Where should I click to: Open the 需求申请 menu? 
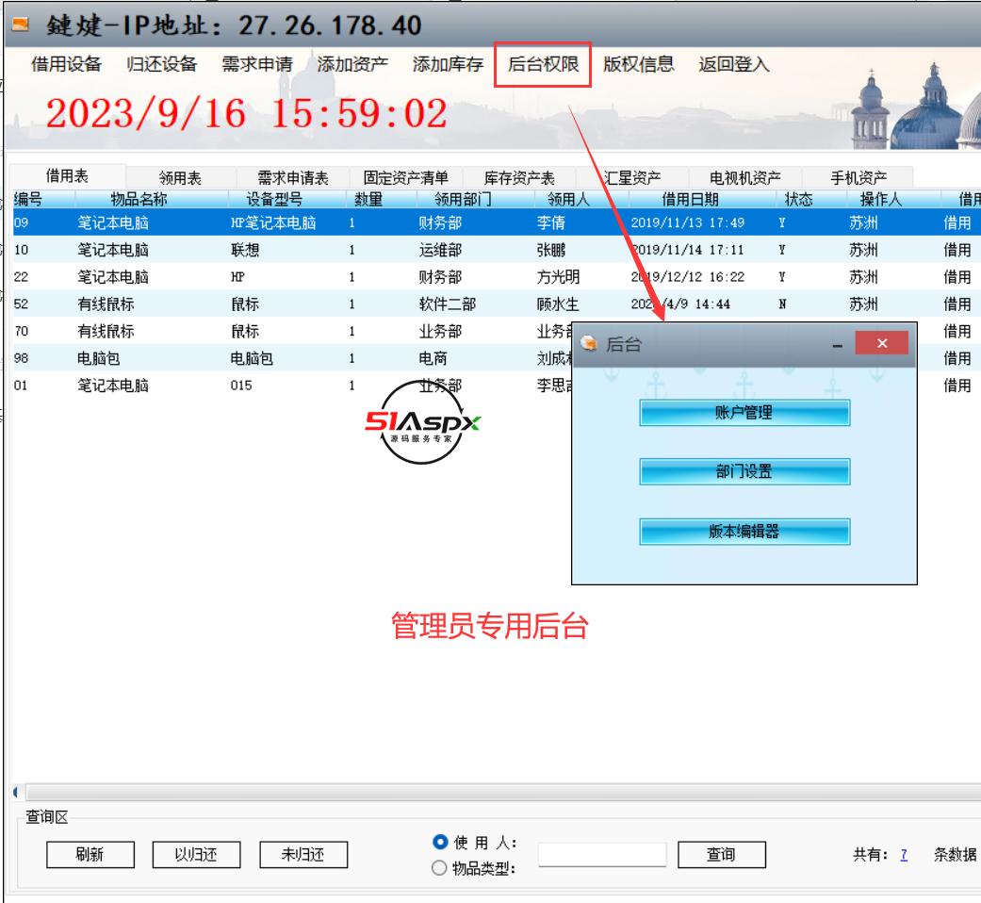coord(257,64)
